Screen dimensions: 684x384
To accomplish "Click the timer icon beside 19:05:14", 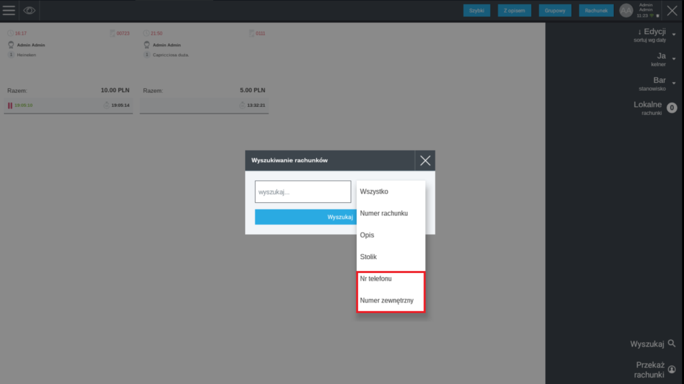I will pos(106,105).
